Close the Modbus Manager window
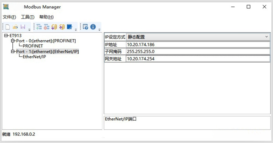The height and width of the screenshot is (143, 273). click(264, 7)
